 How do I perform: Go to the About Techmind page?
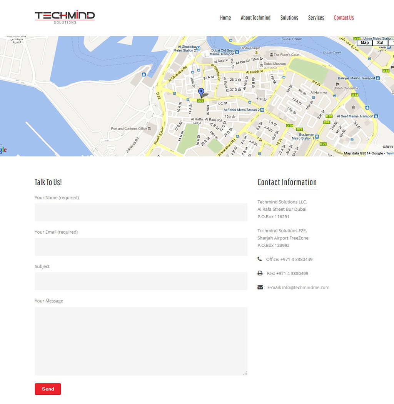pyautogui.click(x=255, y=18)
